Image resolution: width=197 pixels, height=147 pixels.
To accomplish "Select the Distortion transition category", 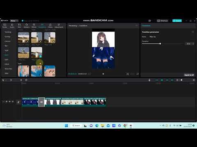I will (8, 69).
